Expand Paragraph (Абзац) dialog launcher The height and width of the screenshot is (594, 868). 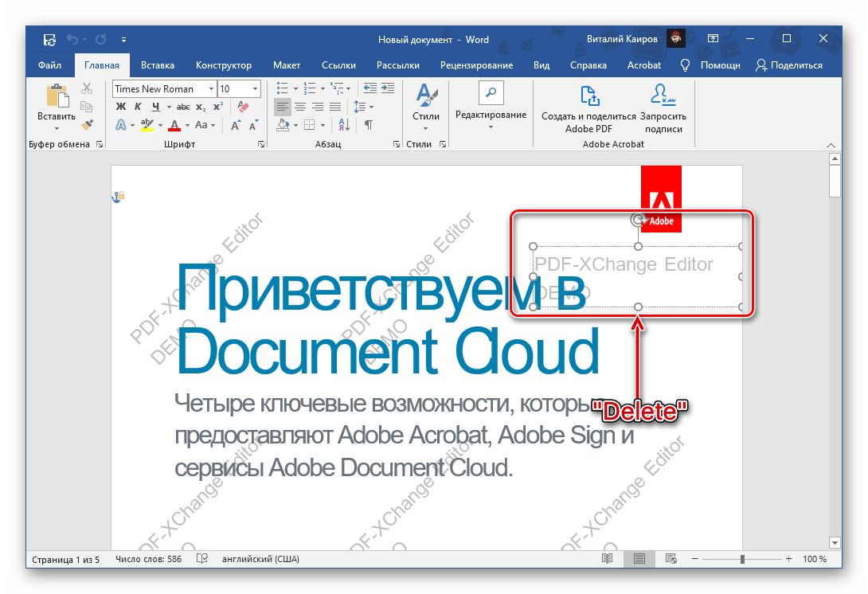397,144
